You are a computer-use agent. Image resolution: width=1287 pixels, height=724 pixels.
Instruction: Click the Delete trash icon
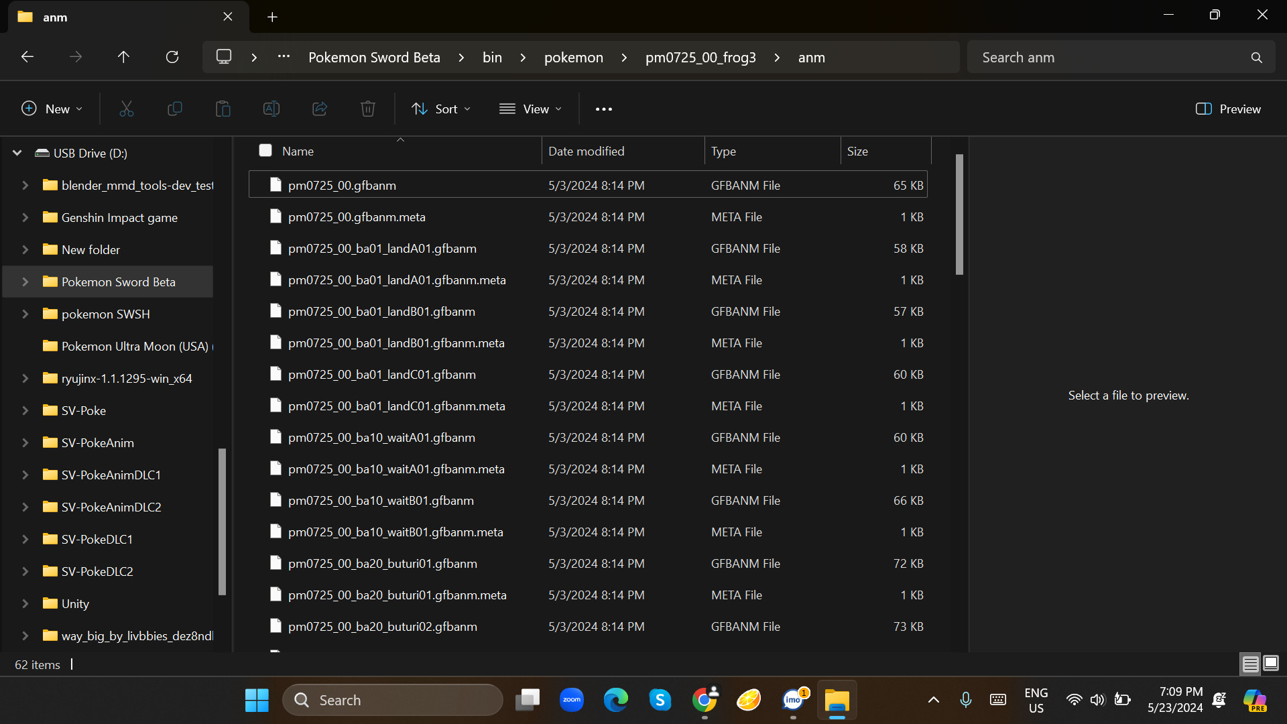(x=367, y=109)
